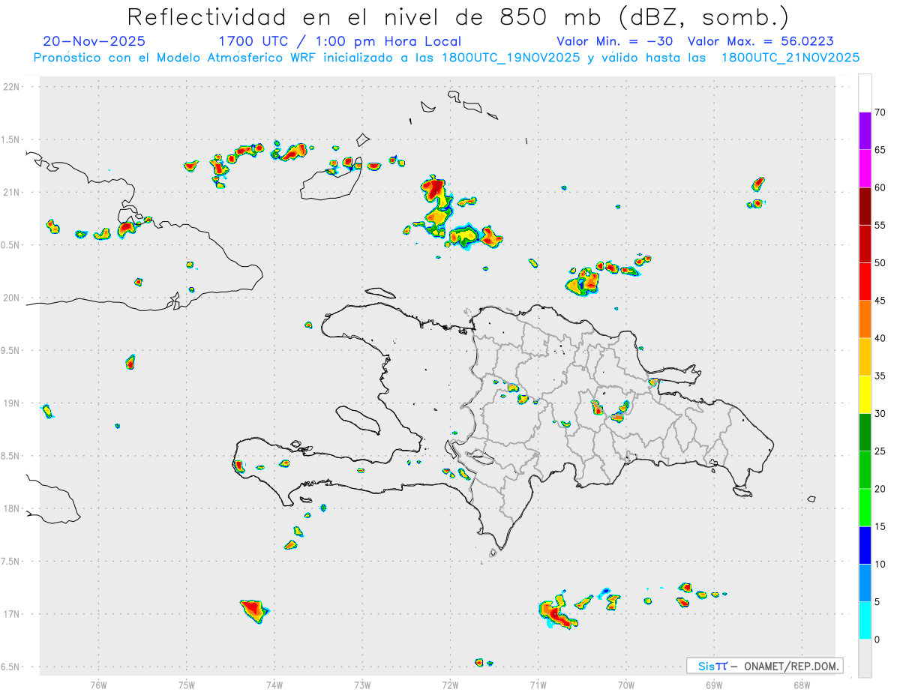
Task: Click the cyan 0-5 dBZ colorbar segment
Action: [x=865, y=621]
